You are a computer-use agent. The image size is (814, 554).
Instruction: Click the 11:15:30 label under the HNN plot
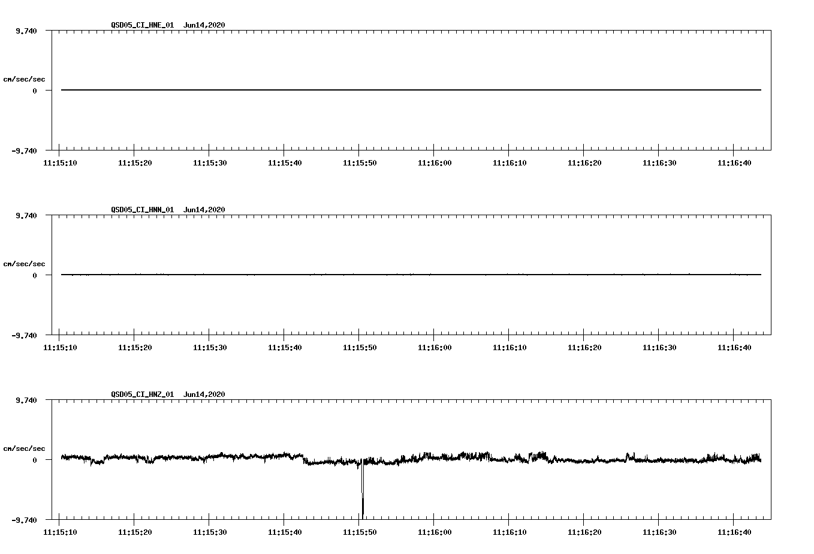(x=210, y=348)
